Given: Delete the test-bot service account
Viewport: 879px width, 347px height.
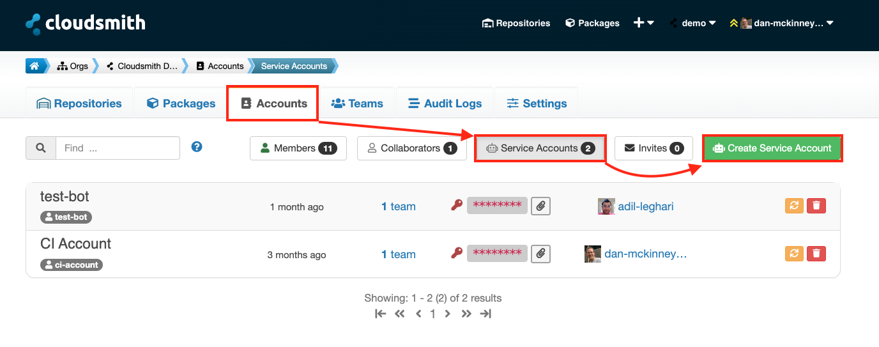Looking at the screenshot, I should click(x=816, y=206).
